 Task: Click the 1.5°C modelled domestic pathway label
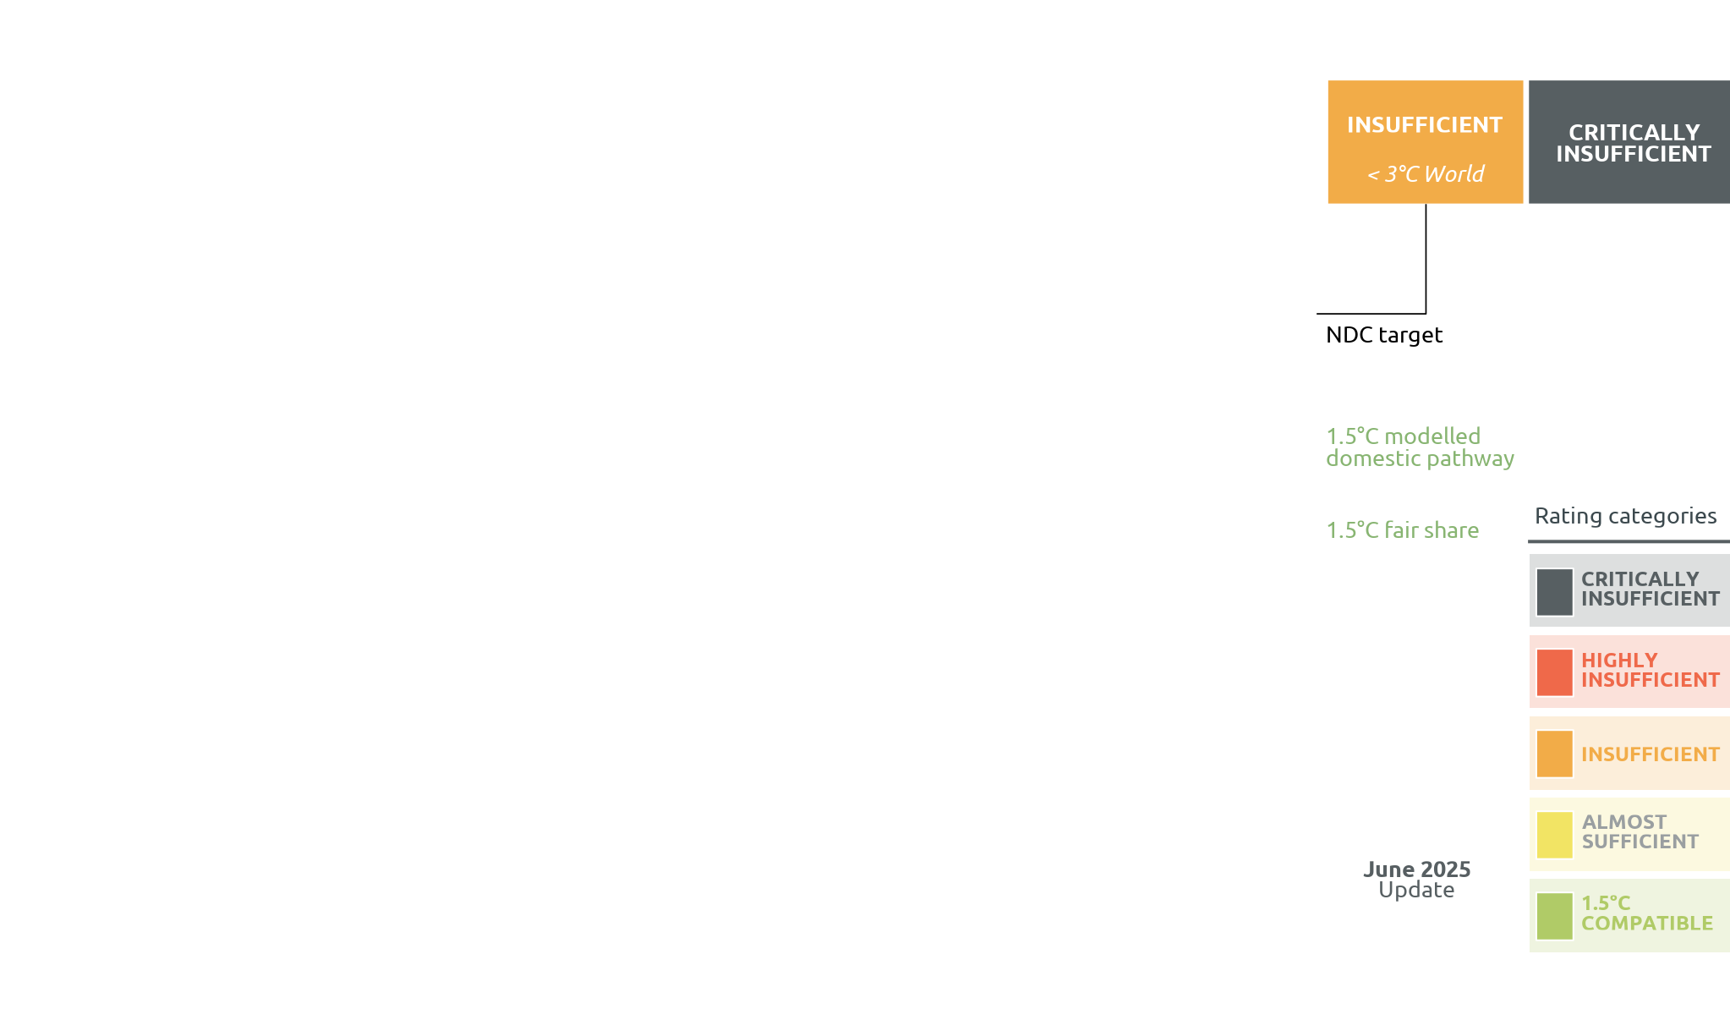tap(1420, 447)
